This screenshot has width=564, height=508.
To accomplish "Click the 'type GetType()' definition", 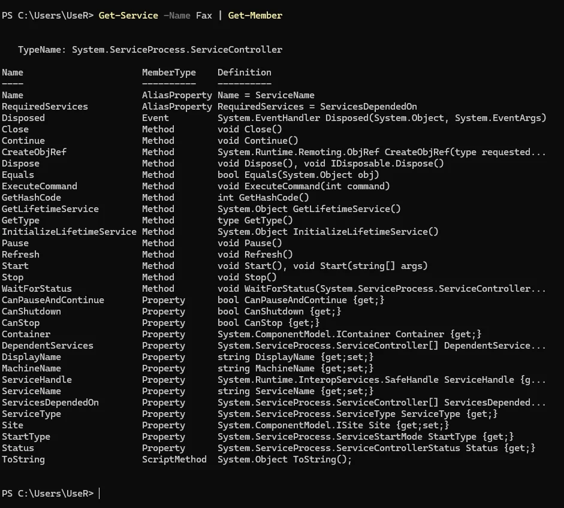I will [255, 220].
